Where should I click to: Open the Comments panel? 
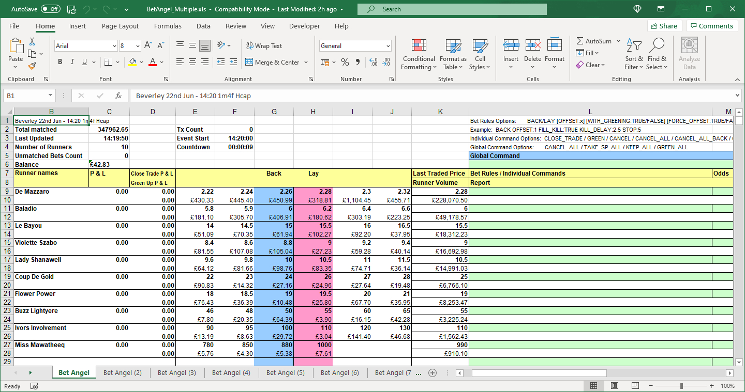712,26
